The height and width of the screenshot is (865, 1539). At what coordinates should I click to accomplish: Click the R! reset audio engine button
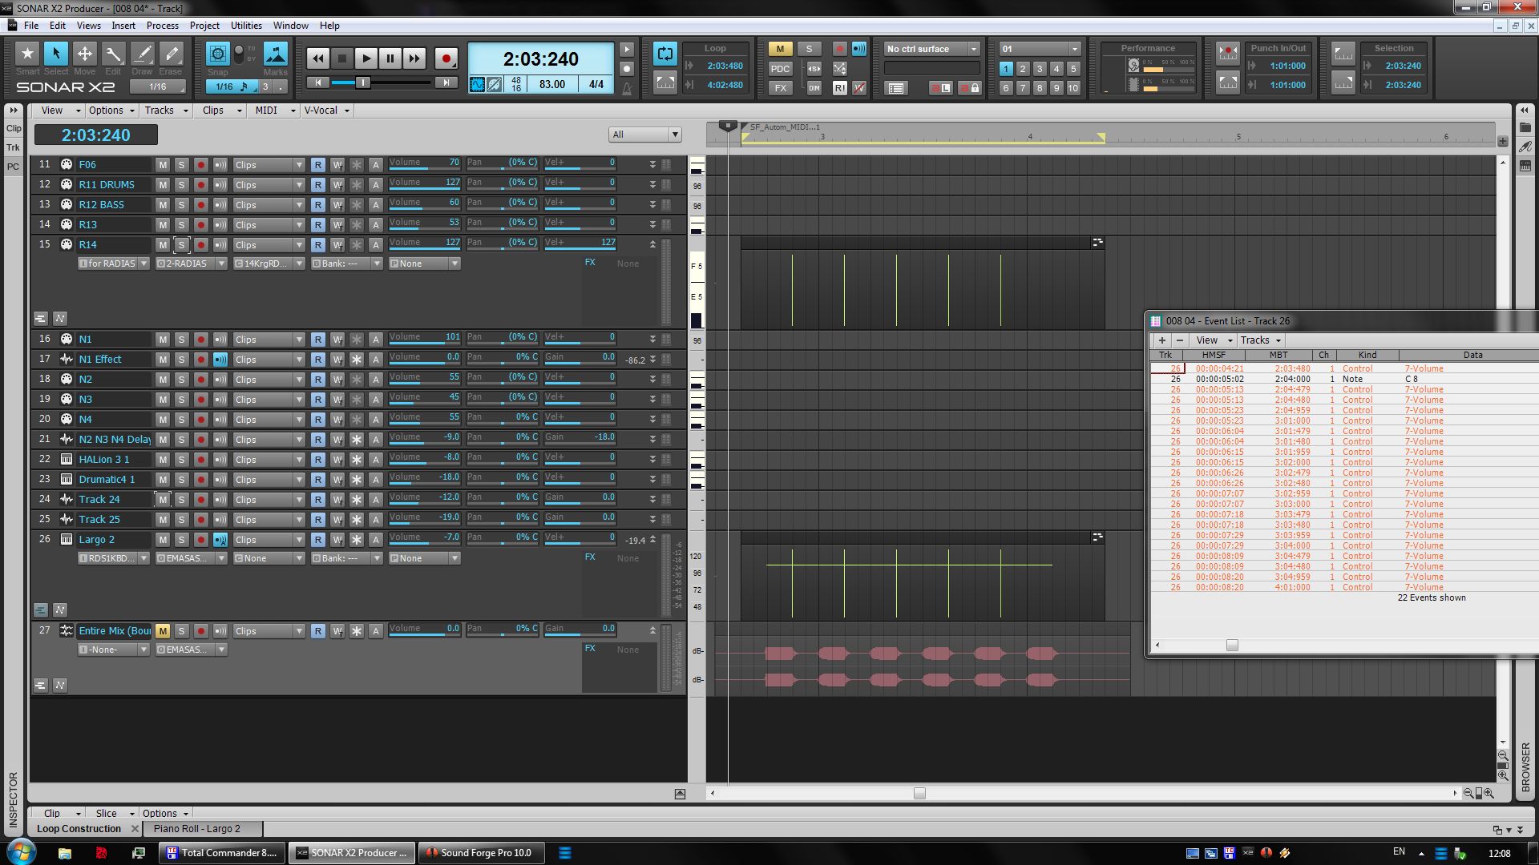tap(839, 88)
